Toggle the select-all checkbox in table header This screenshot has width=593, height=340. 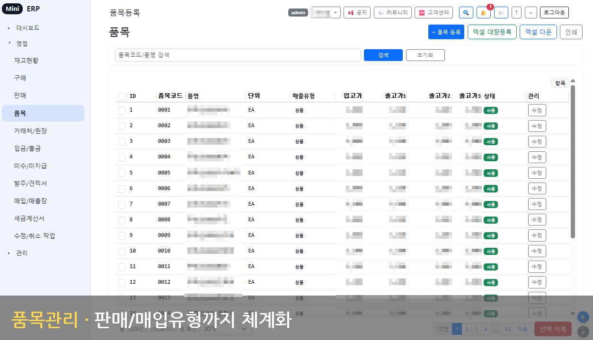coord(122,96)
